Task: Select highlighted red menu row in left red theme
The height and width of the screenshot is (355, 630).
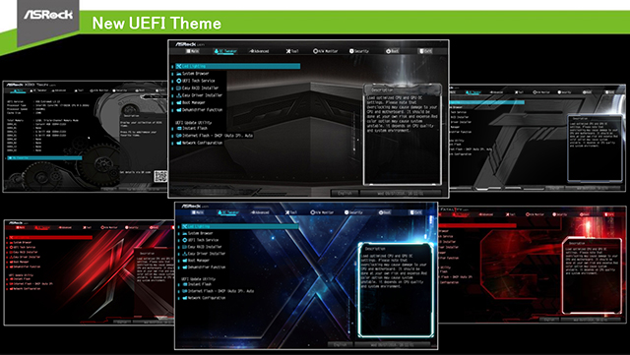Action: pyautogui.click(x=50, y=238)
